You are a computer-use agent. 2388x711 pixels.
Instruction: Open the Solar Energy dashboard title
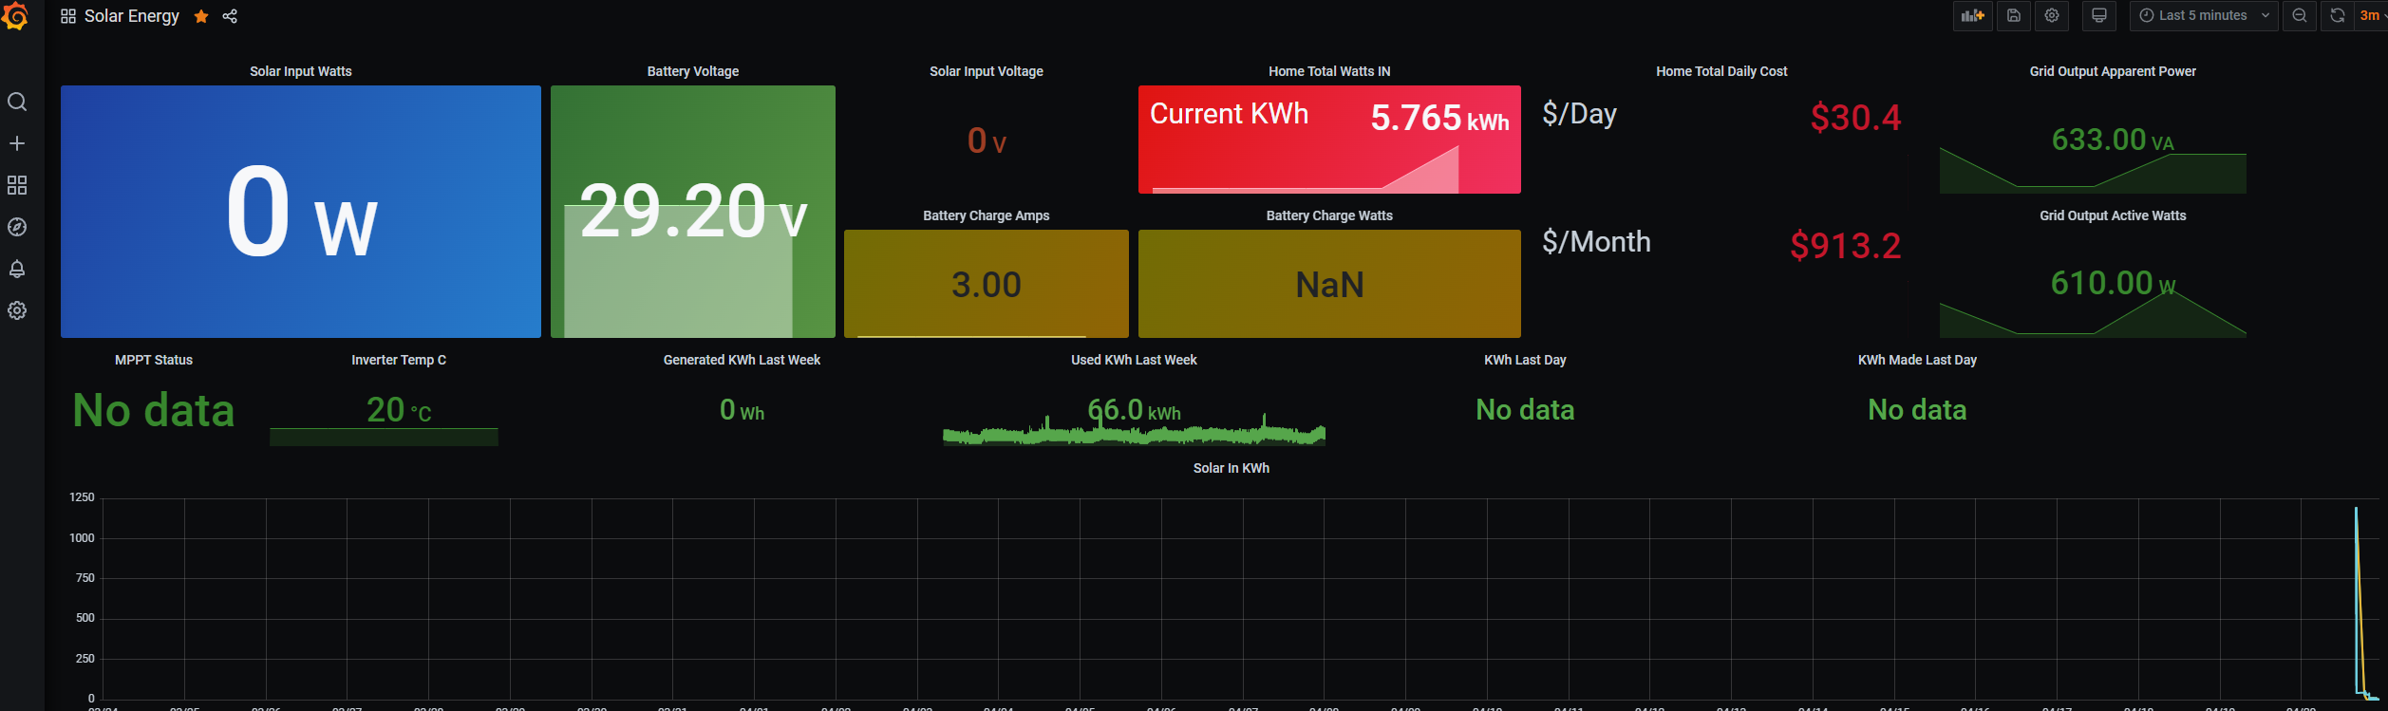131,16
